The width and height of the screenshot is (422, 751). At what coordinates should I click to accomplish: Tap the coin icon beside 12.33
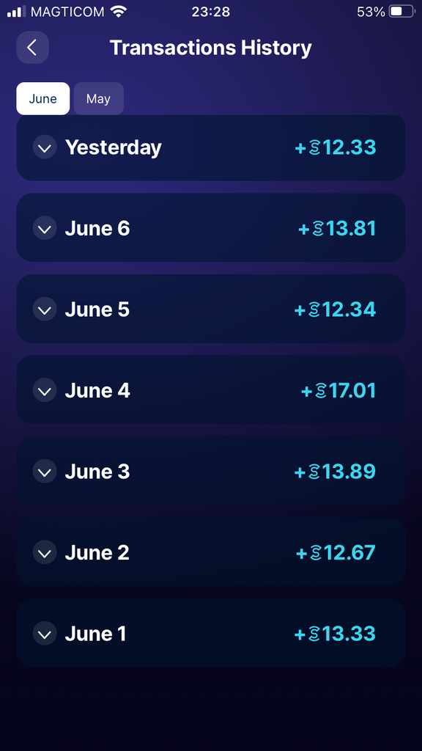[315, 147]
